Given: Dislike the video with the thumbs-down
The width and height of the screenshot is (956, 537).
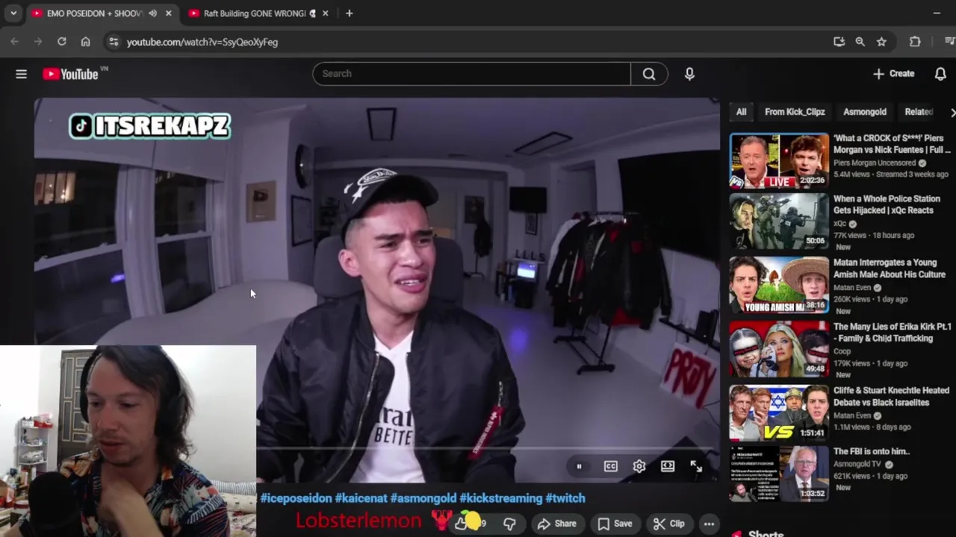Looking at the screenshot, I should tap(509, 524).
